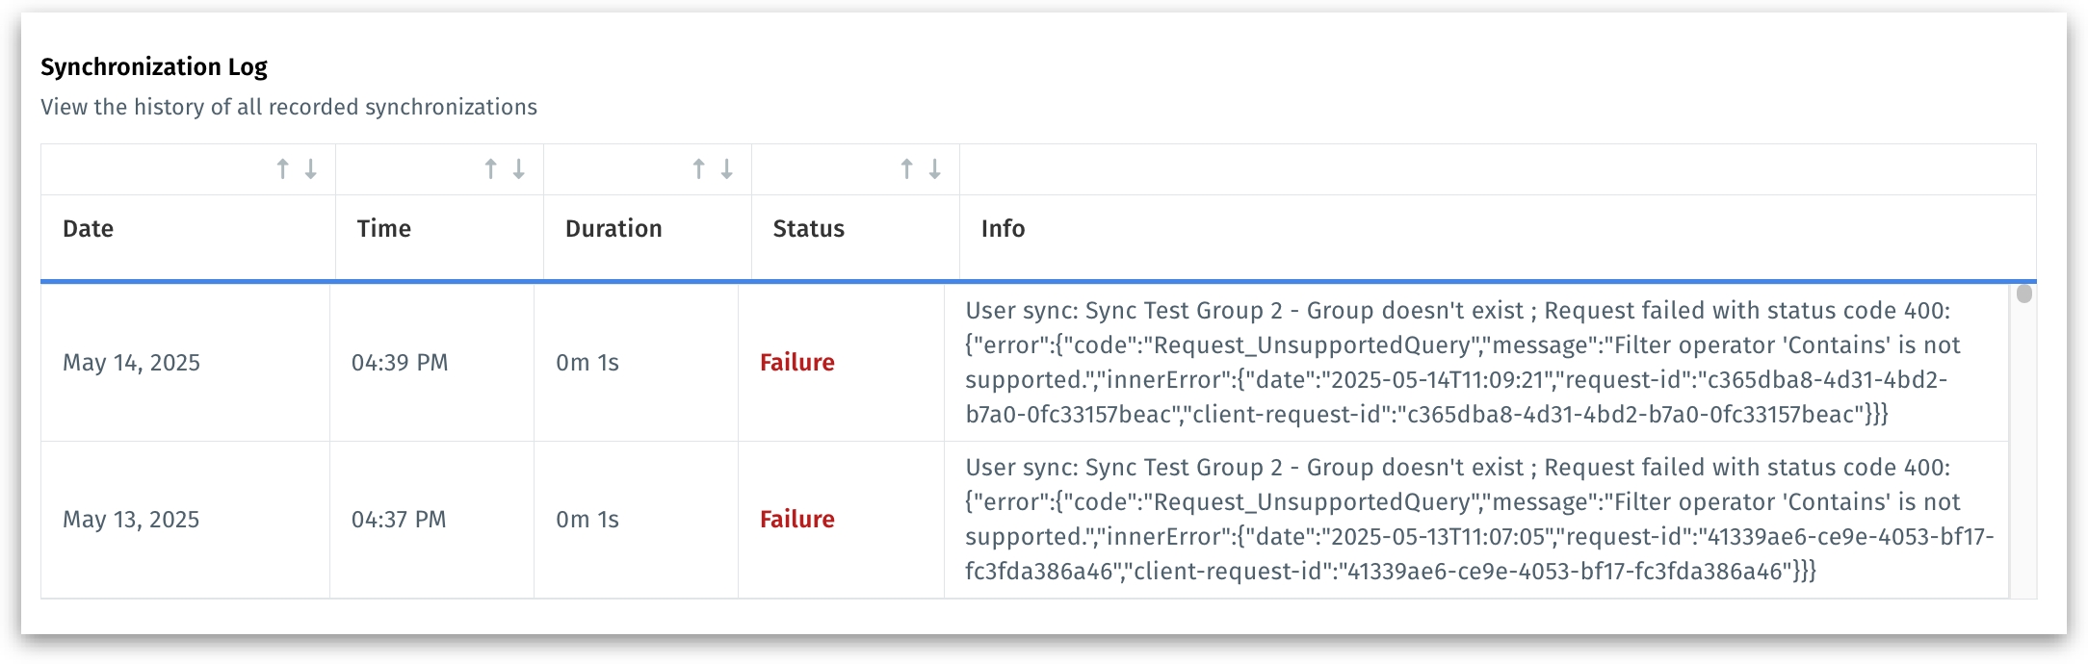
Task: Select the Duration column header
Action: pos(613,229)
